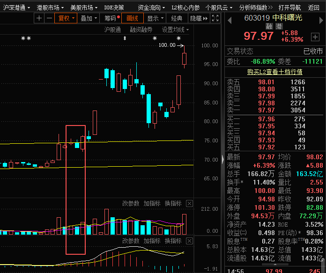Toggle the 画线 drawing tool
326x273 pixels.
coord(133,18)
